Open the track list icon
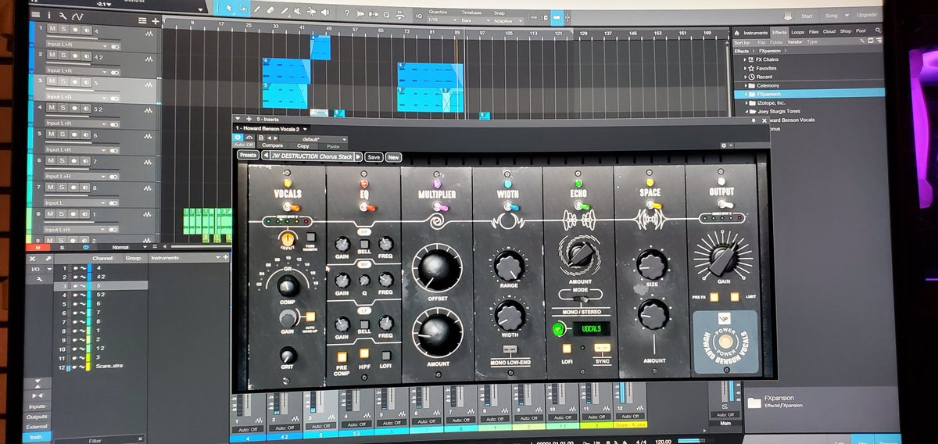Image resolution: width=938 pixels, height=444 pixels. (x=142, y=21)
